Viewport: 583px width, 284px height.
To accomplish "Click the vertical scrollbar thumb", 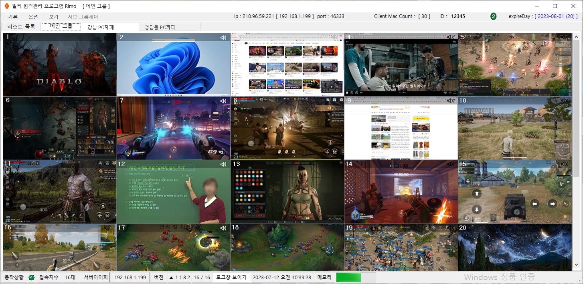I will (577, 108).
